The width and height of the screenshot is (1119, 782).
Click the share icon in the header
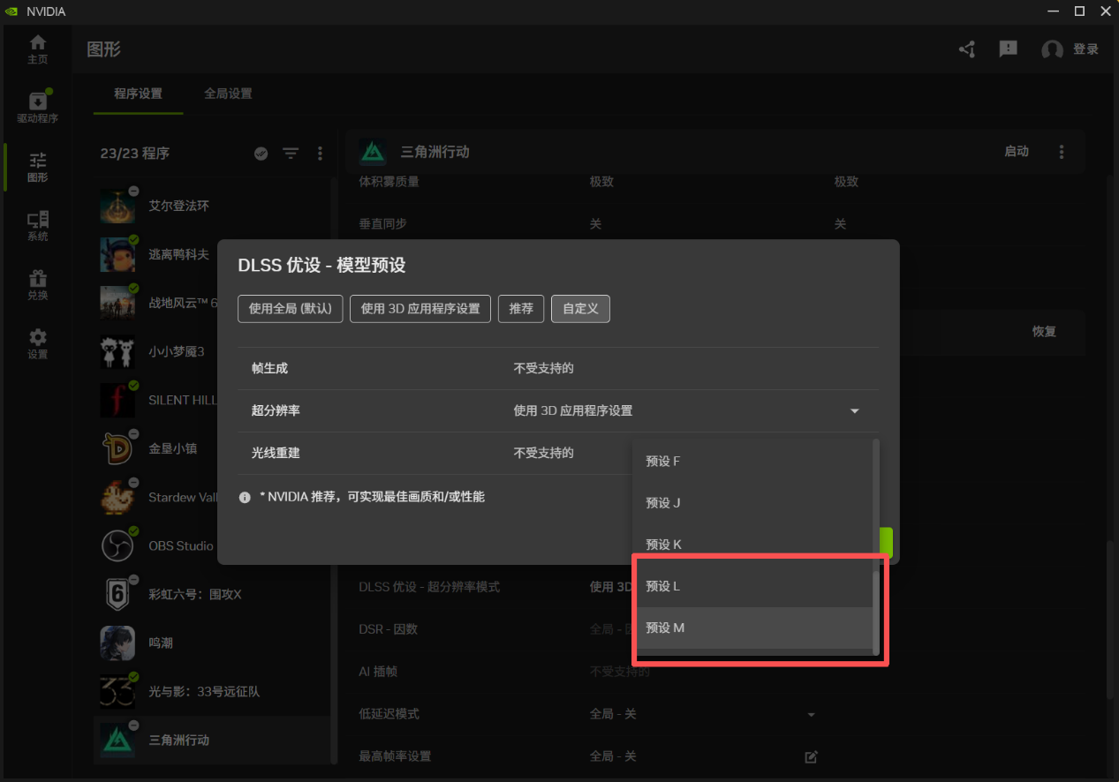pyautogui.click(x=966, y=49)
